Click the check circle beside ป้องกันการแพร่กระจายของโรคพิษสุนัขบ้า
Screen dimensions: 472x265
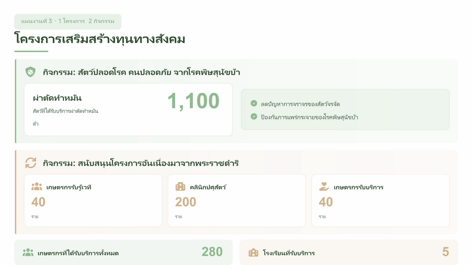point(254,117)
